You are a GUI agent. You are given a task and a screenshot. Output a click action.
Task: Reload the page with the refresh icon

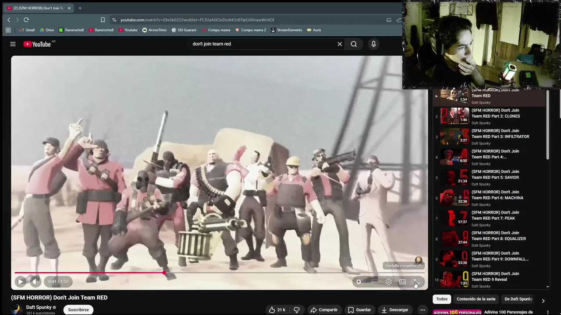point(26,20)
